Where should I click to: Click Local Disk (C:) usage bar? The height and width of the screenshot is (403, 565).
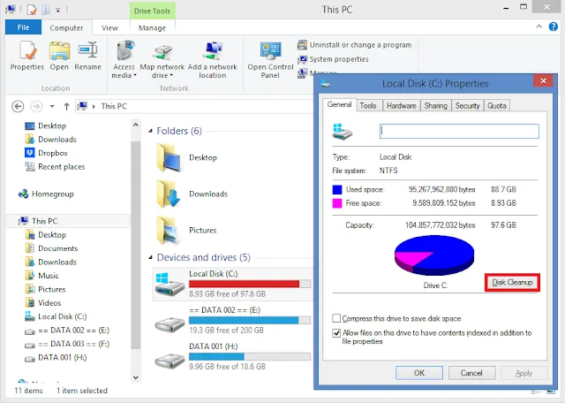click(250, 284)
